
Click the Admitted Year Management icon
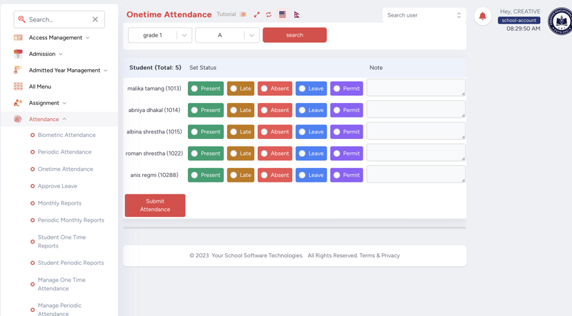click(x=18, y=70)
